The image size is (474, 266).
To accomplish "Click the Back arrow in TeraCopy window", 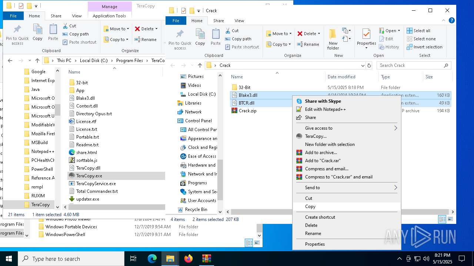I will [x=10, y=61].
